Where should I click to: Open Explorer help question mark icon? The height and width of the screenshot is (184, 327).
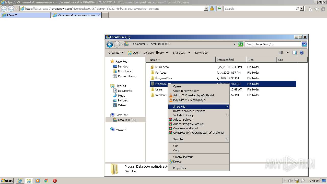click(302, 53)
